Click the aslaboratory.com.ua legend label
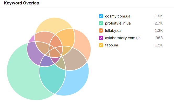This screenshot has height=109, width=174. coord(123,38)
